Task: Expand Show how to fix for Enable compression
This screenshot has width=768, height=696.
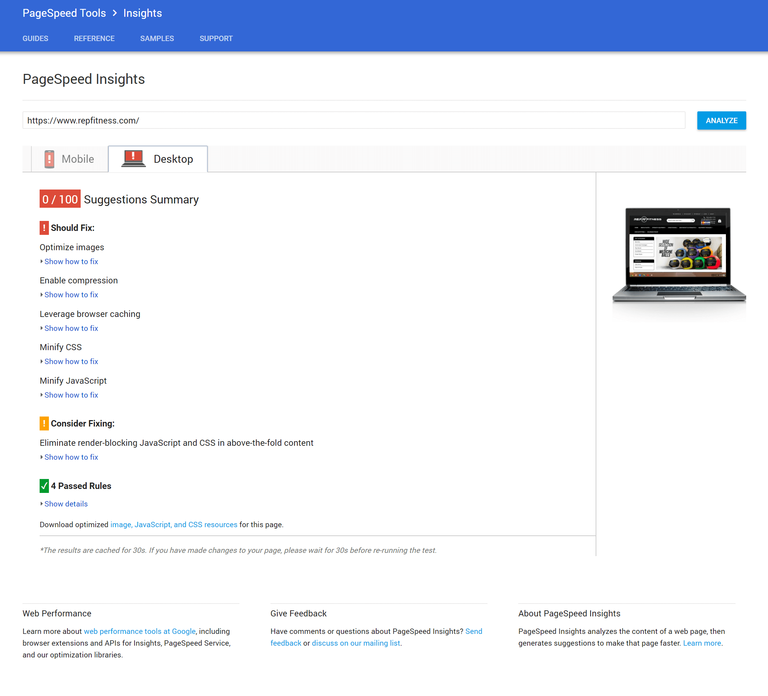Action: [x=71, y=294]
